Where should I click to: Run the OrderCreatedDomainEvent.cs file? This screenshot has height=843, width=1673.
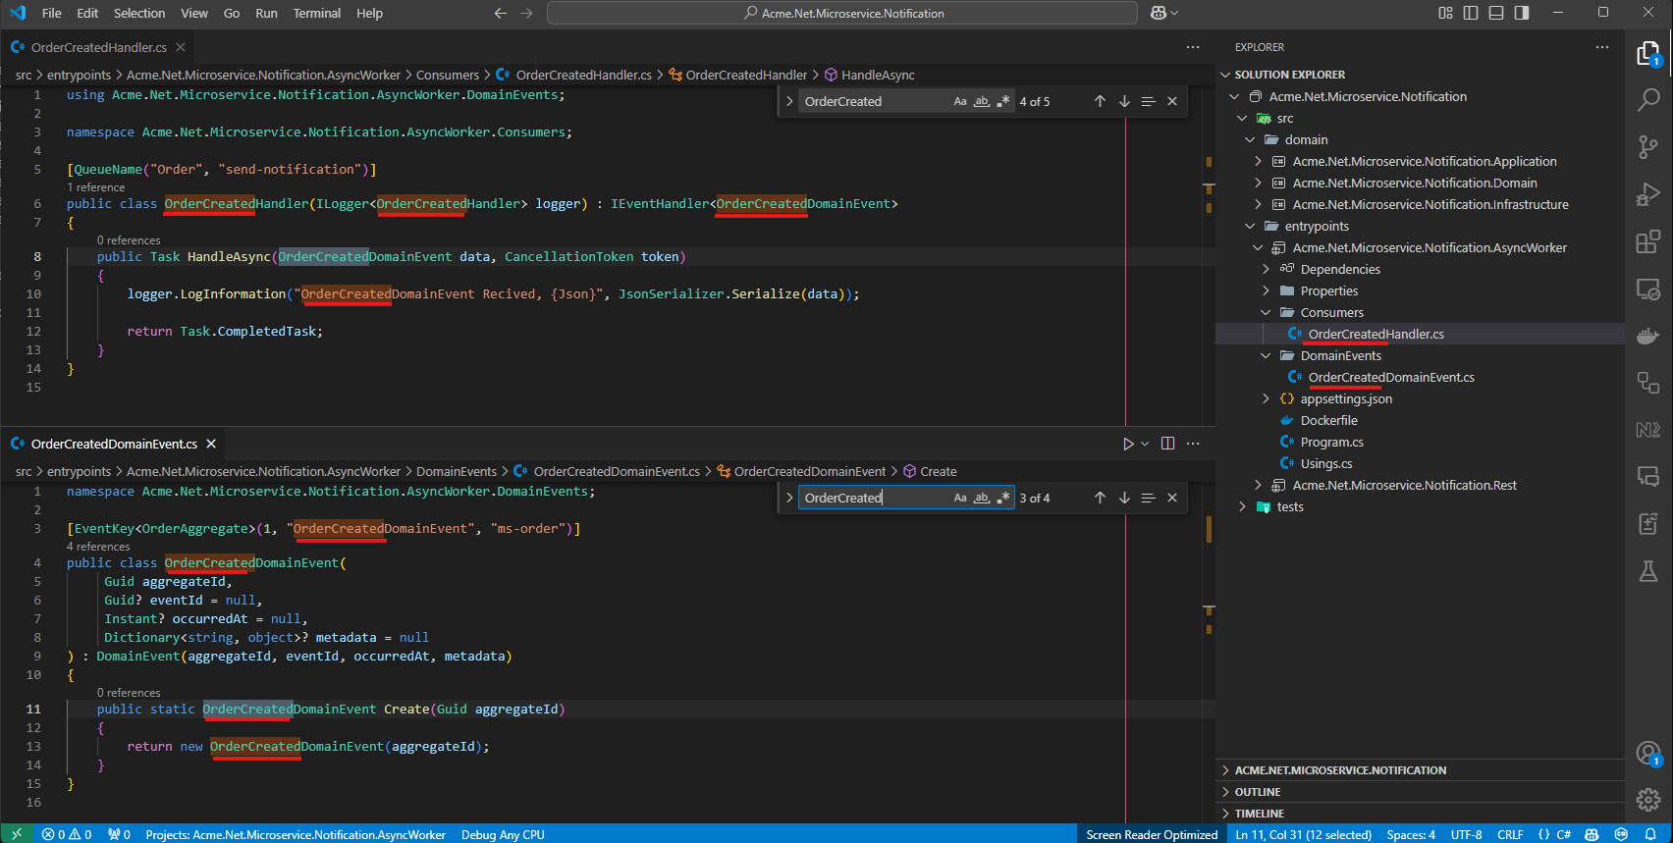point(1128,444)
